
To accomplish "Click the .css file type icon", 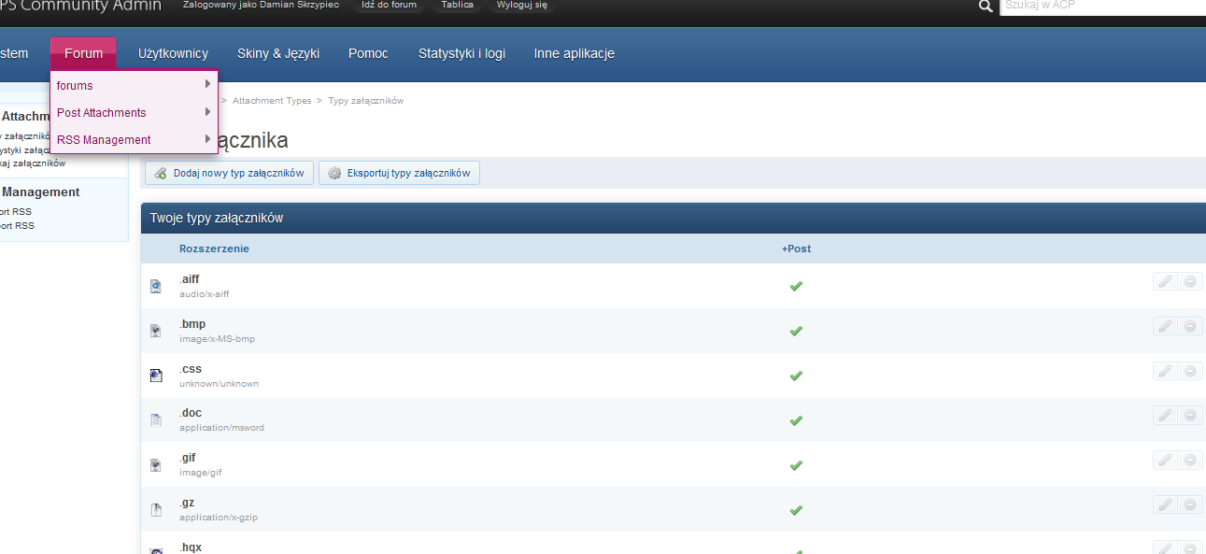I will point(156,376).
